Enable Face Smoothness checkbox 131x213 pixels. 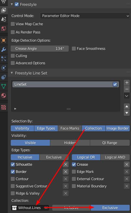coord(74,49)
